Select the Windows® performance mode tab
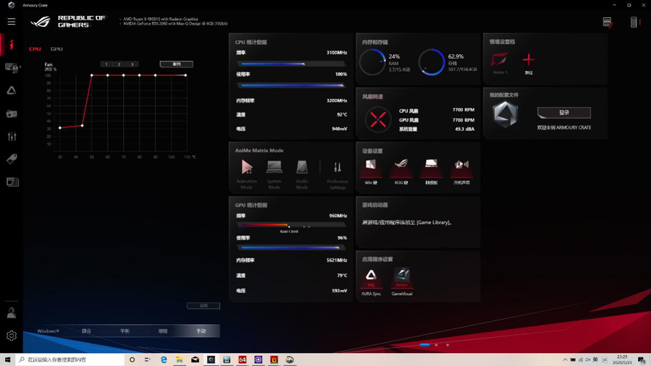The height and width of the screenshot is (366, 651). (x=48, y=331)
